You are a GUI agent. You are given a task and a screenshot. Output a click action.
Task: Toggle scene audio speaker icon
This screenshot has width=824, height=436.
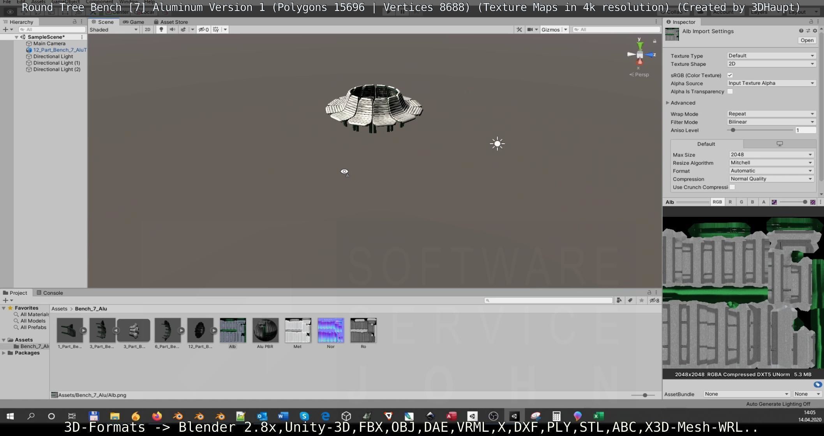point(172,30)
